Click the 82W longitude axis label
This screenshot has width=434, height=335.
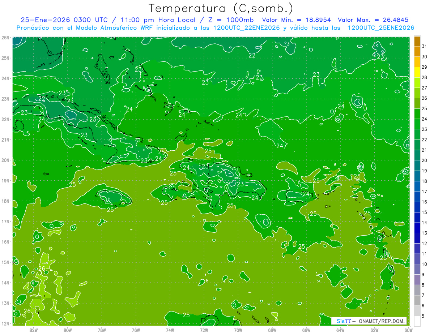(34, 330)
